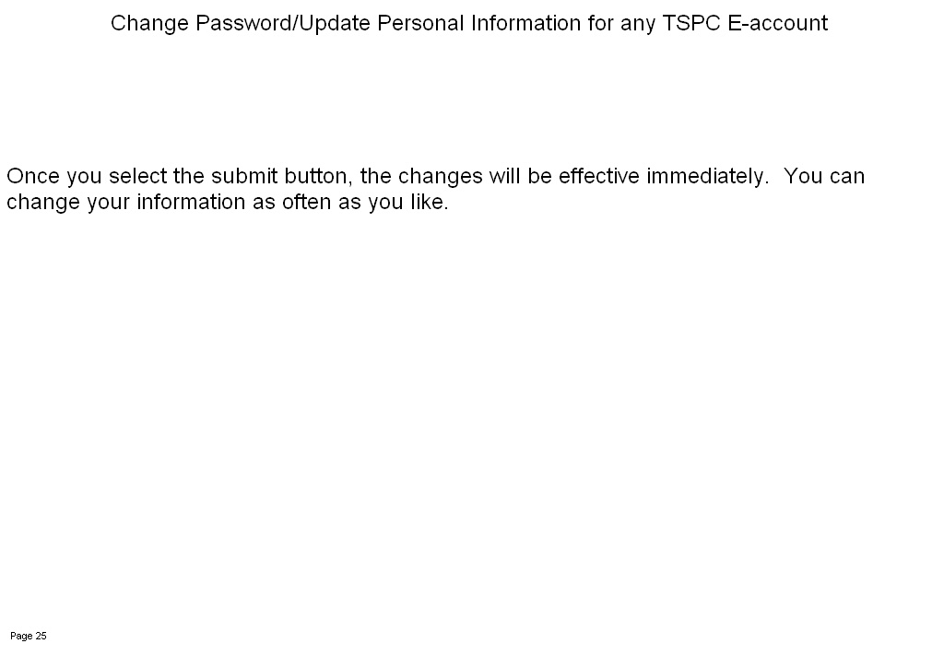Image resolution: width=932 pixels, height=667 pixels.
Task: Click "You can" at the first line's end
Action: click(x=824, y=176)
